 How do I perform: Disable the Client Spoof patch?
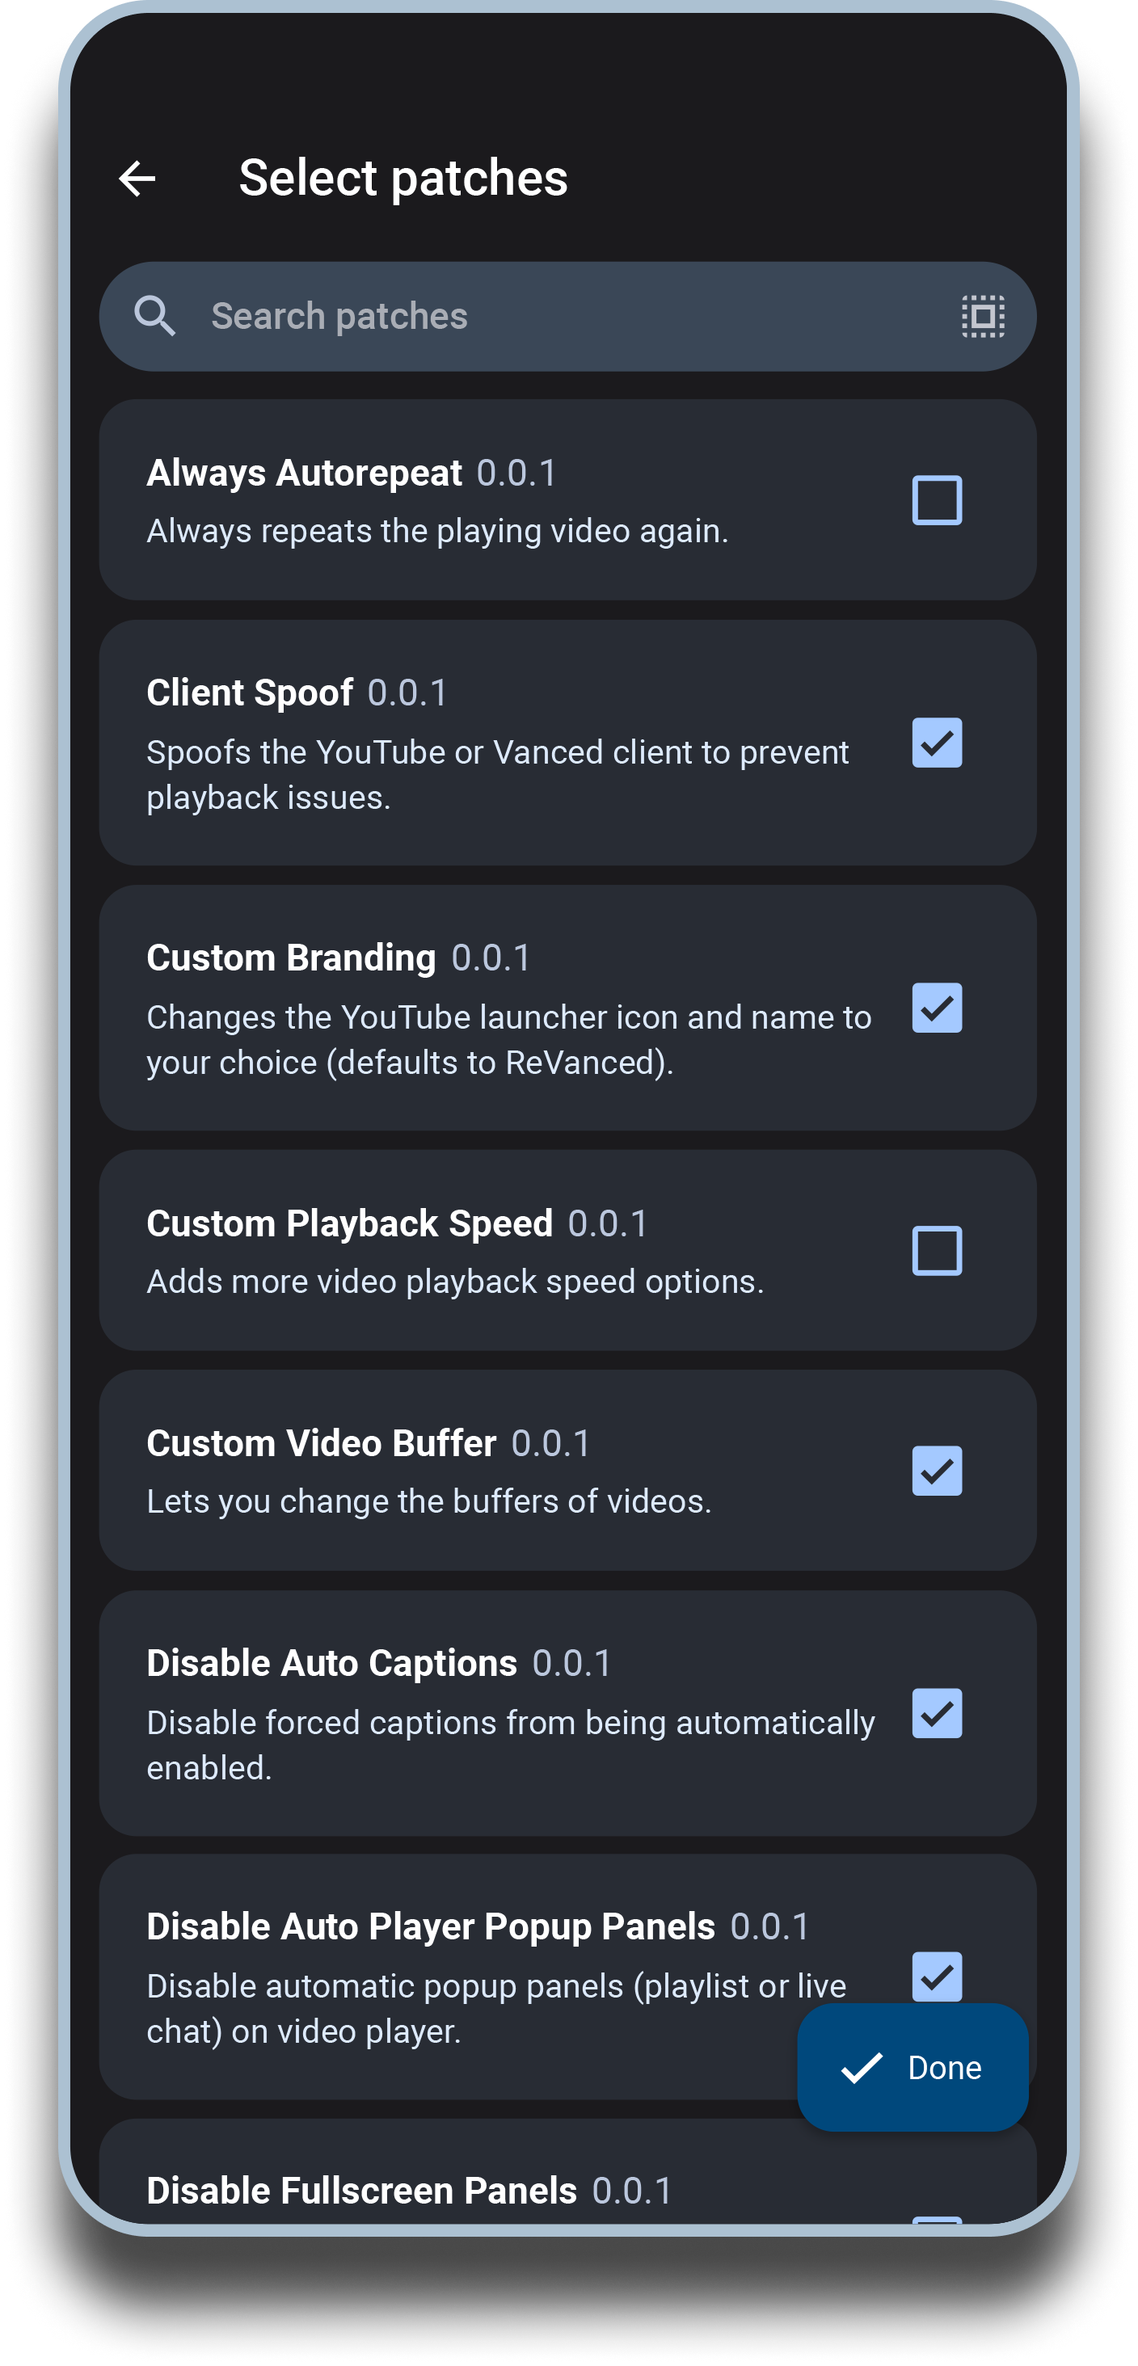point(937,744)
